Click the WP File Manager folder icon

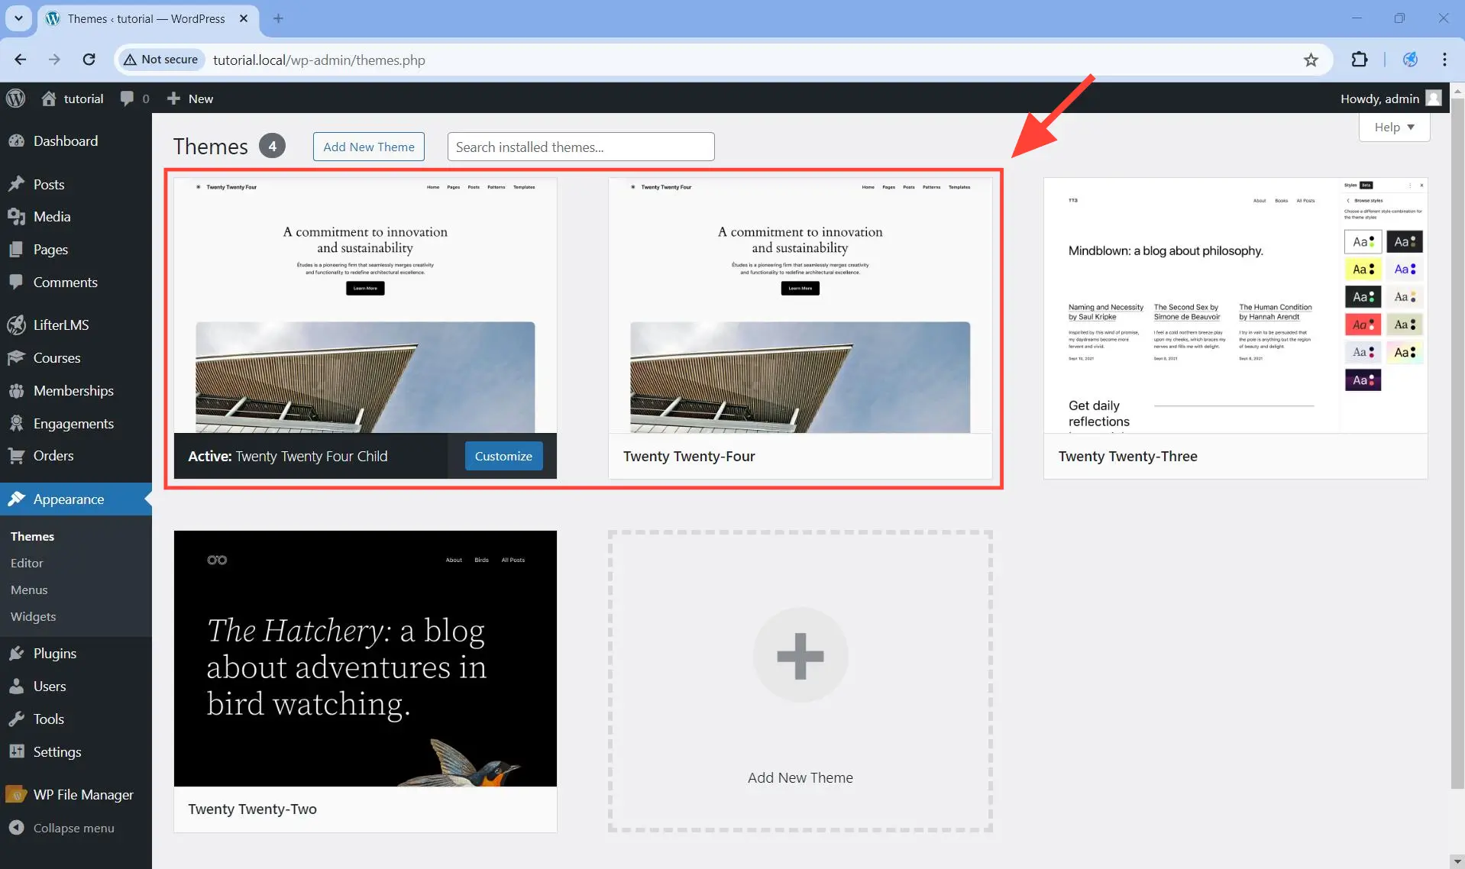16,795
